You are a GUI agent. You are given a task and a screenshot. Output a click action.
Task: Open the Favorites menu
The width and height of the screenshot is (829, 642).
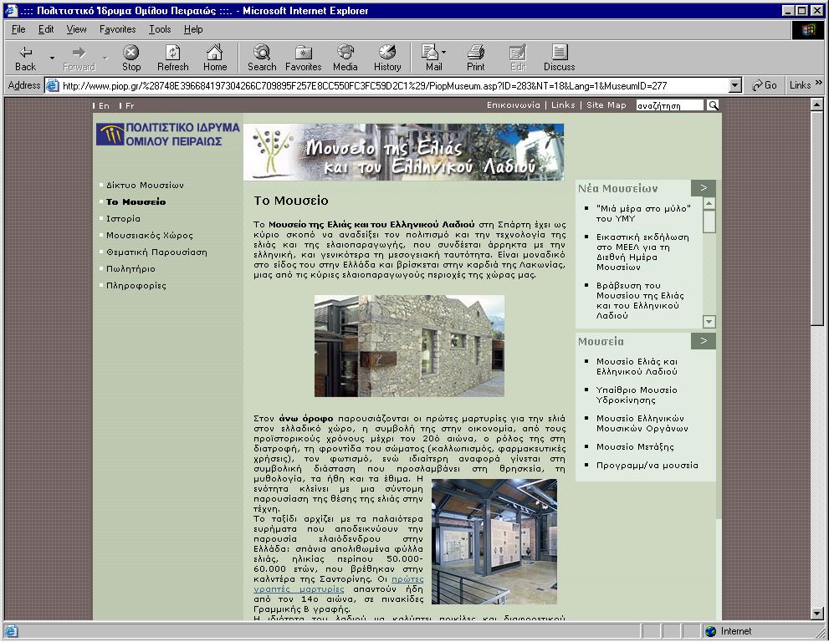tap(117, 29)
